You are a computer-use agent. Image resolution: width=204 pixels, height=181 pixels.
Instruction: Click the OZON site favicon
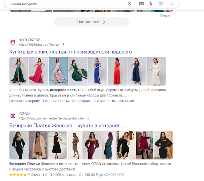pyautogui.click(x=13, y=116)
